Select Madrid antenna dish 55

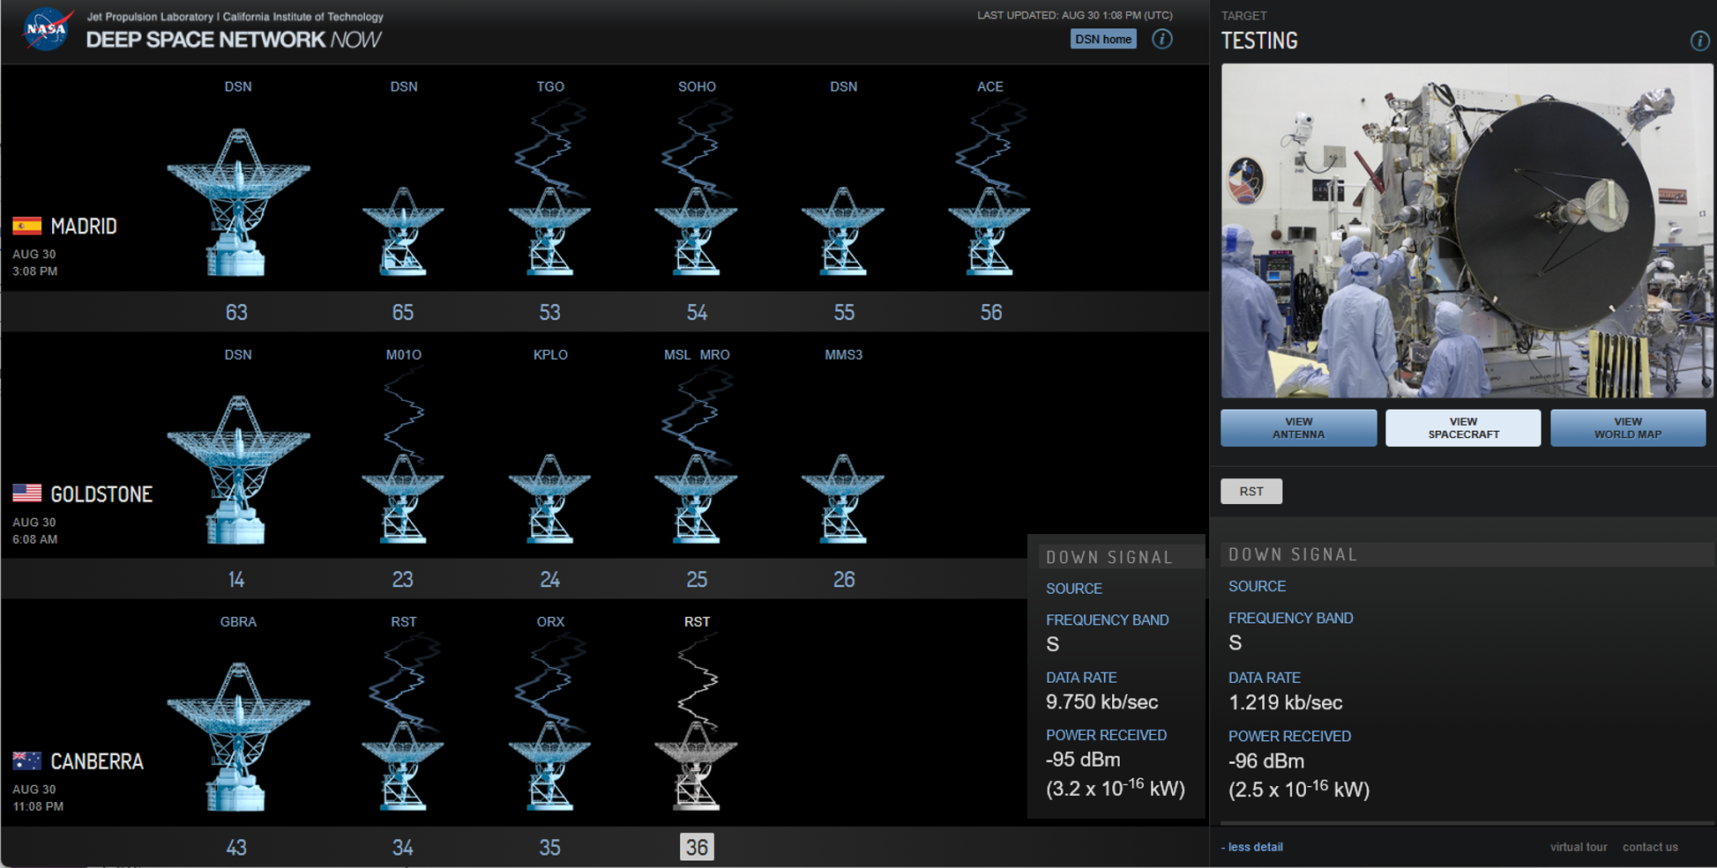click(x=843, y=231)
